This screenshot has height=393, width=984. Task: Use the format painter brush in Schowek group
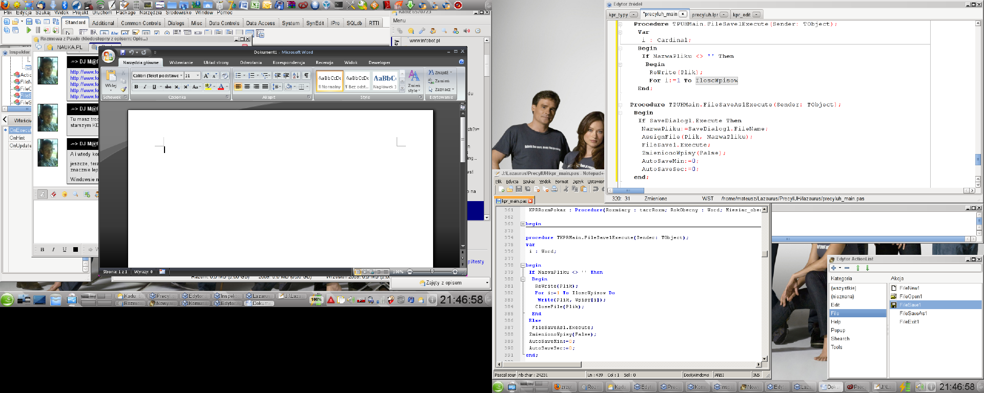pos(124,89)
